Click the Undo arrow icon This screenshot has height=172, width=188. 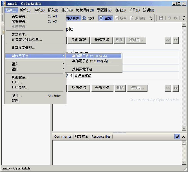point(169,18)
